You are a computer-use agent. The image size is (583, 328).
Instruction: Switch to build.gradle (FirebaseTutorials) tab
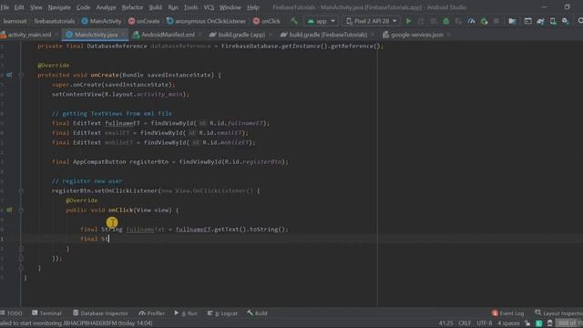point(328,35)
